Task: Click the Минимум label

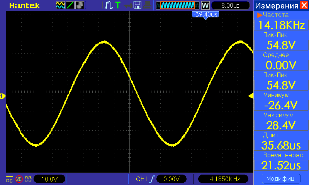Action: click(276, 95)
